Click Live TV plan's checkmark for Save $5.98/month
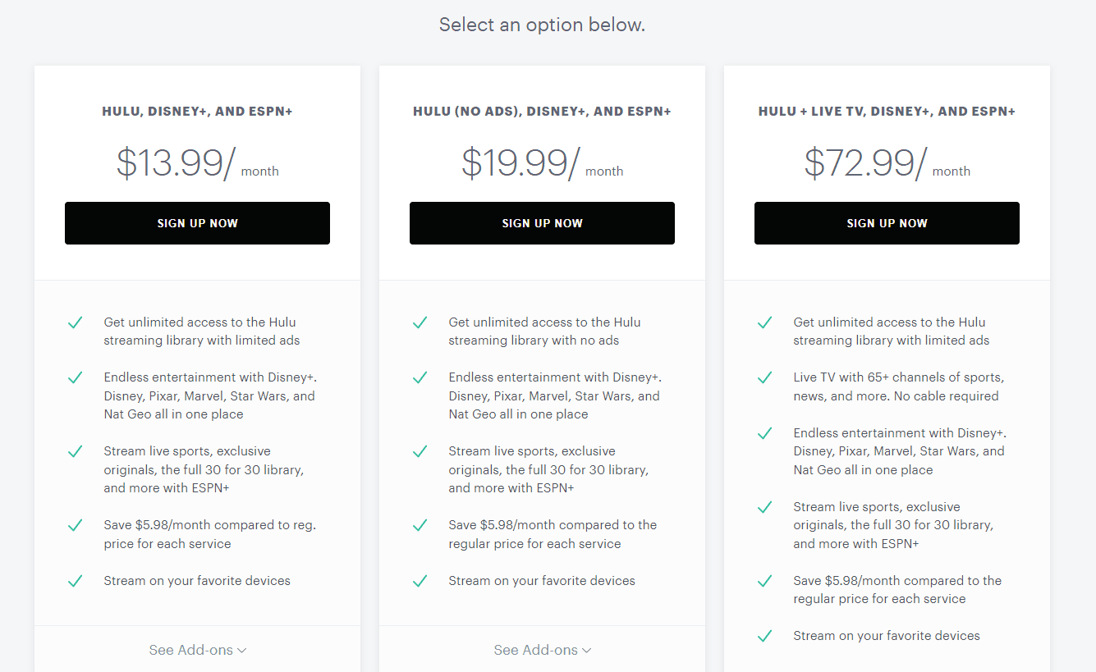Image resolution: width=1096 pixels, height=672 pixels. [764, 581]
